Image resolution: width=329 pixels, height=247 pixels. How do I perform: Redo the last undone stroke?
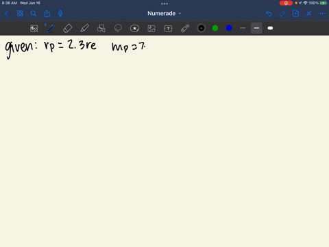[282, 14]
